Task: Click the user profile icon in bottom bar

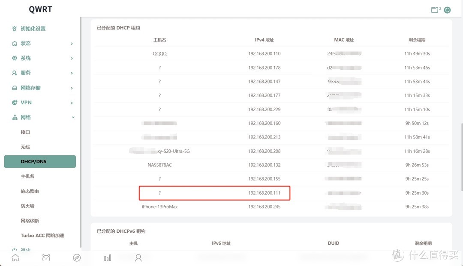Action: (x=138, y=257)
